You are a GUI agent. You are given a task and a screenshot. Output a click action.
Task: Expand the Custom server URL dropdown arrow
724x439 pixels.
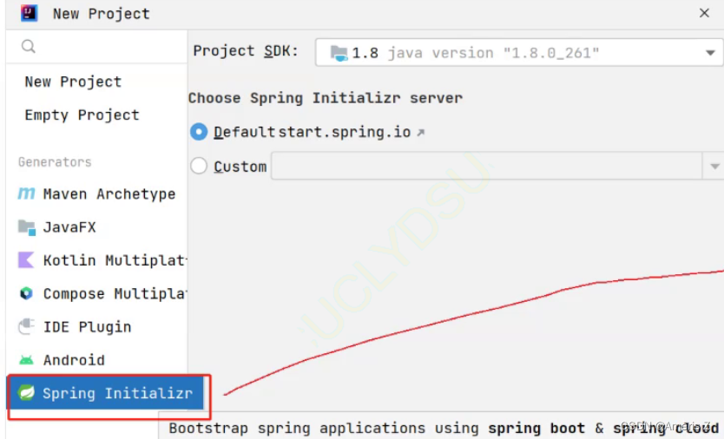(x=714, y=167)
